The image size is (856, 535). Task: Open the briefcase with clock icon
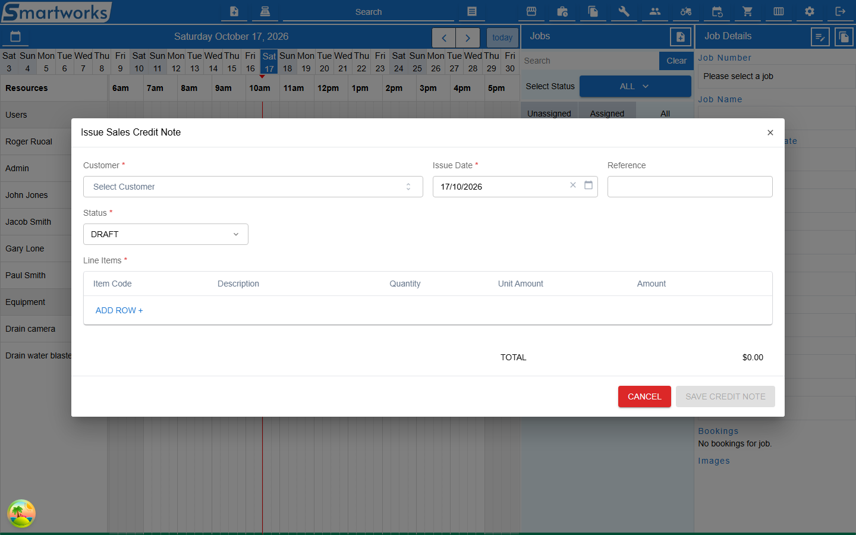pyautogui.click(x=562, y=11)
